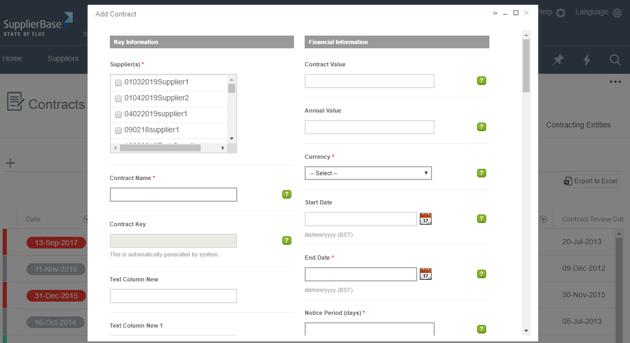Screen dimensions: 630x343
Task: Click help icon beside Currency field
Action: [x=481, y=173]
